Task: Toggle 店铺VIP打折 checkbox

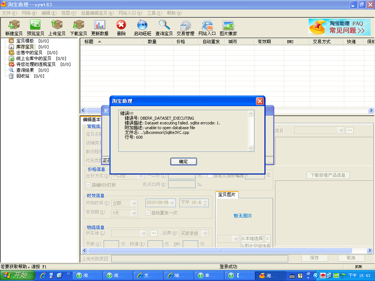Action: (88, 185)
